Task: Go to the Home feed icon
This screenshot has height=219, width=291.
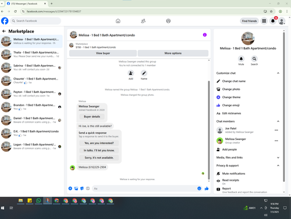Action: coord(118,21)
